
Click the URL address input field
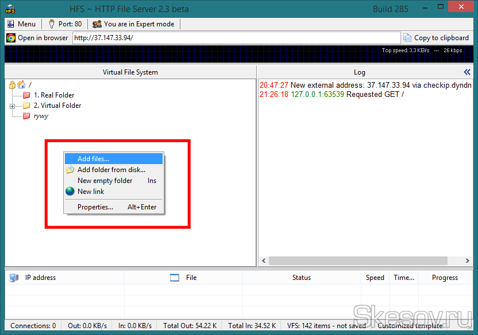[236, 38]
